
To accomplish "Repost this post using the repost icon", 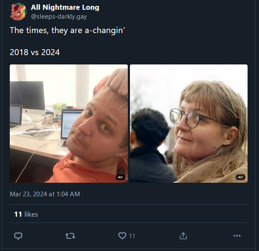I will coord(70,236).
